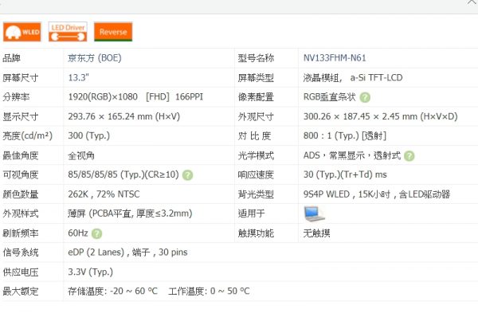This screenshot has width=478, height=321.
Task: Click the 最佳角度 label
Action: tap(21, 155)
